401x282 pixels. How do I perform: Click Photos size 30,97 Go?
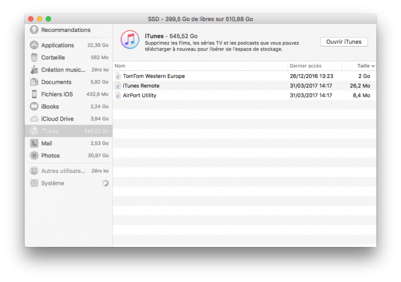click(98, 155)
